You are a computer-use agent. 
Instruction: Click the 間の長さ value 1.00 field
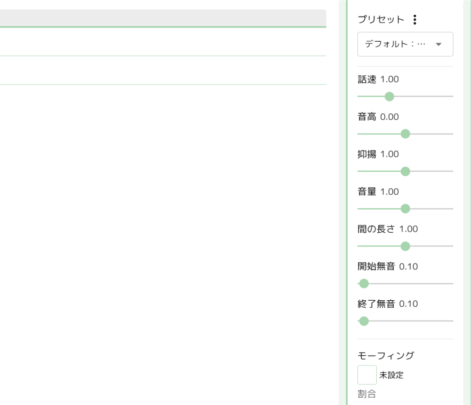[x=408, y=229]
